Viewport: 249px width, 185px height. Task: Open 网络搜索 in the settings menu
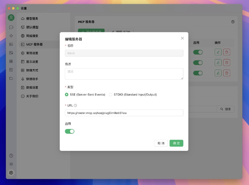click(x=44, y=36)
